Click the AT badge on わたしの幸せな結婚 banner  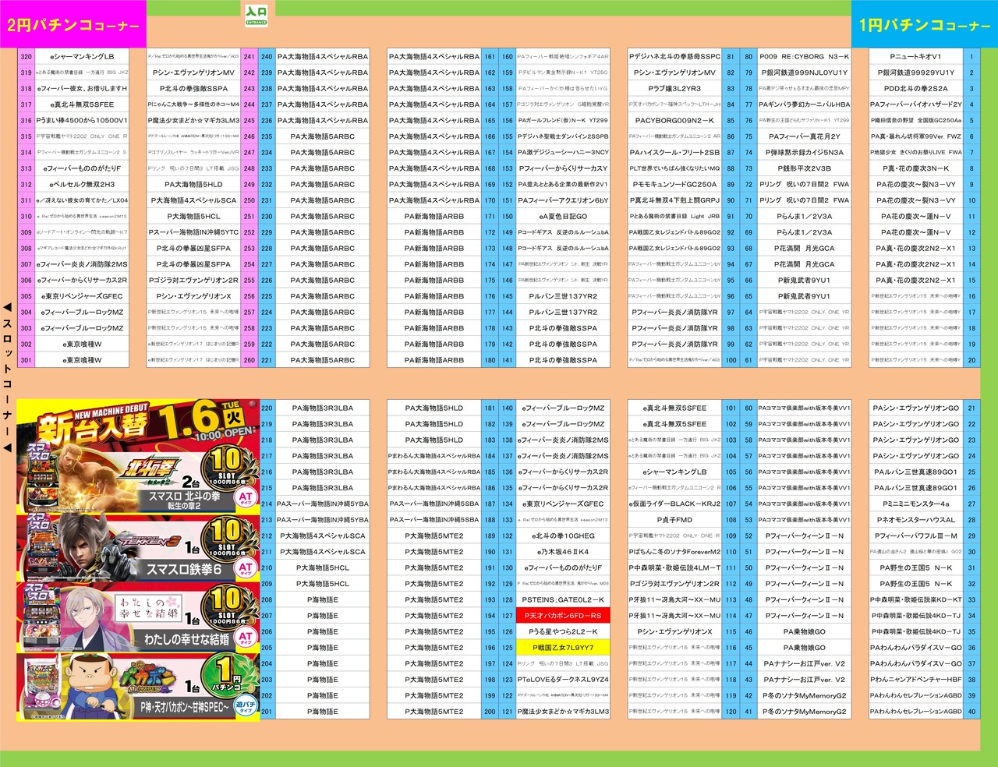(246, 638)
